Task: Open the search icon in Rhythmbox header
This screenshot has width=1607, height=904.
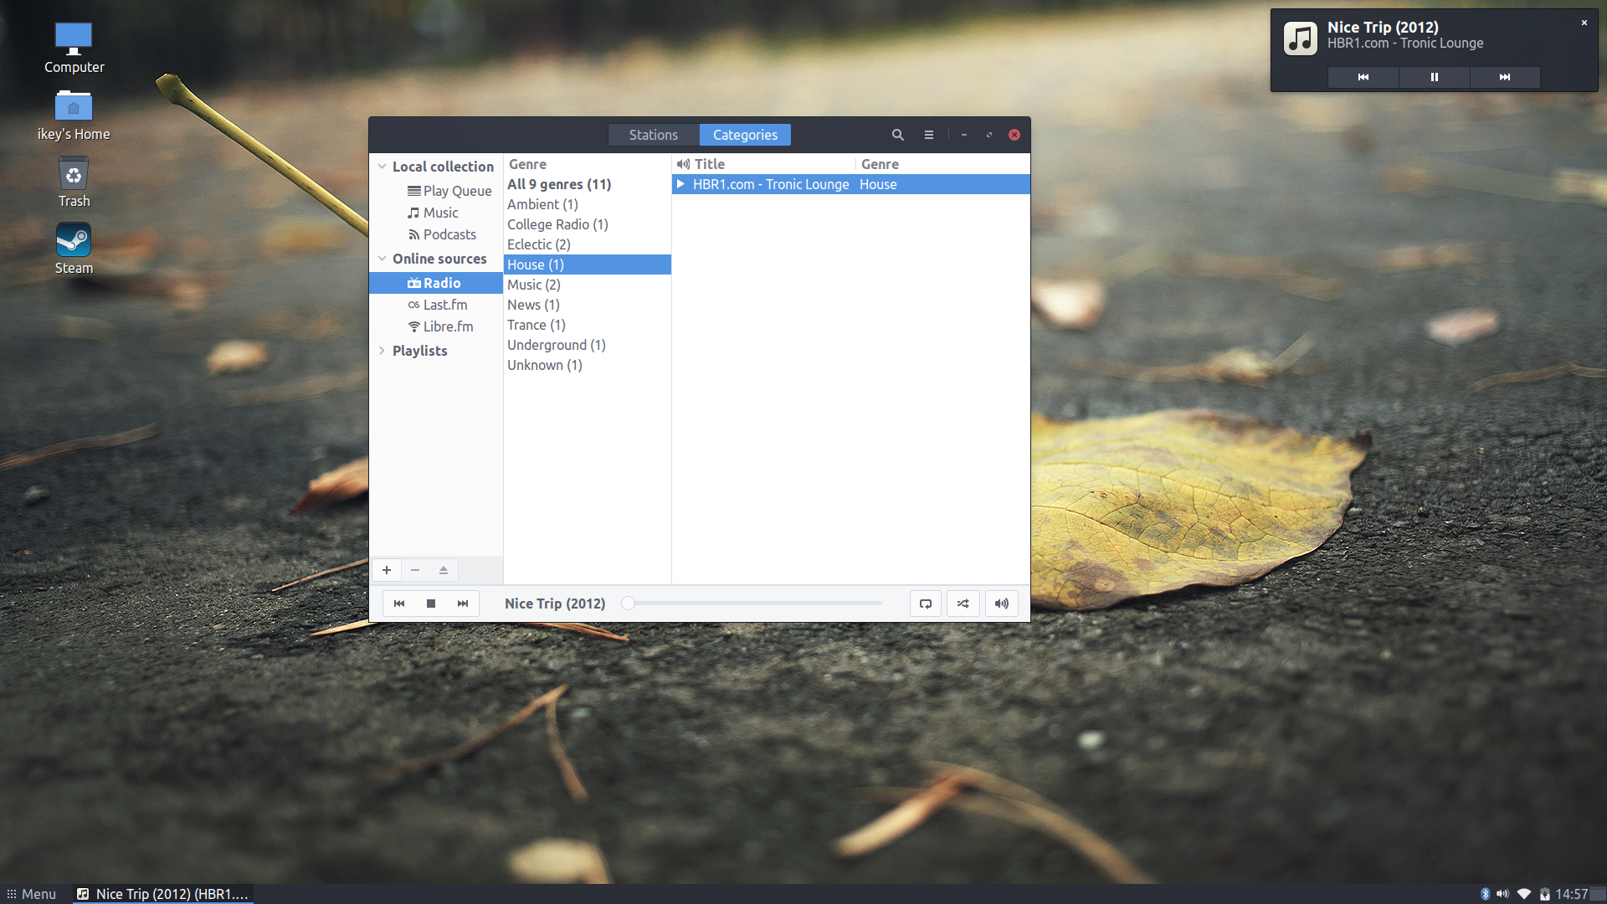Action: [897, 135]
